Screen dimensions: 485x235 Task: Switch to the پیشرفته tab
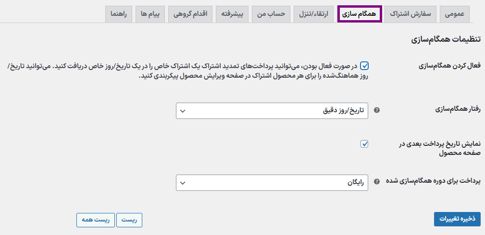[x=232, y=14]
